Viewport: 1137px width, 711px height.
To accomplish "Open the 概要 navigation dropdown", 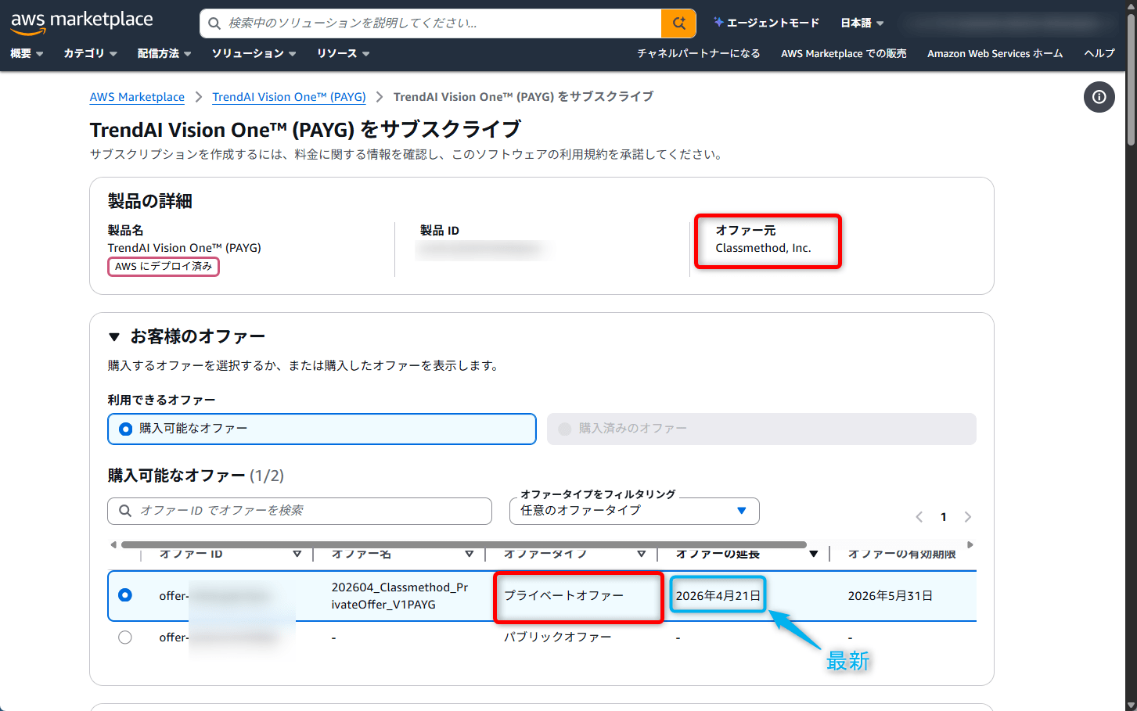I will click(27, 53).
